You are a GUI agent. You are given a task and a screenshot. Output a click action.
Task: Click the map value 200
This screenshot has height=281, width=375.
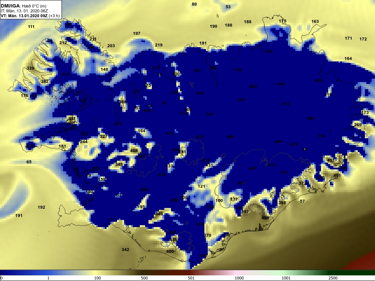(176, 74)
